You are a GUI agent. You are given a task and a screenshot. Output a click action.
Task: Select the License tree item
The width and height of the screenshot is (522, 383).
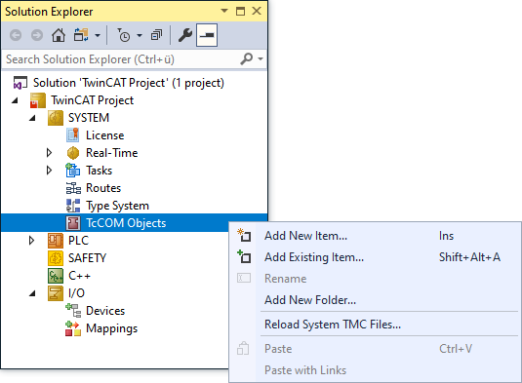[x=104, y=135]
